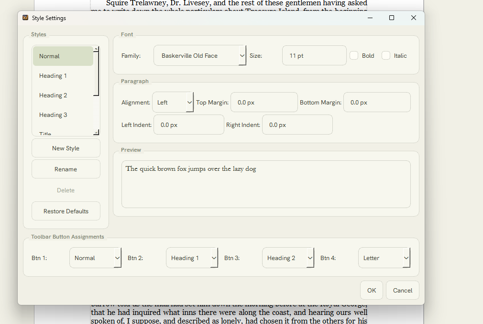The image size is (483, 324).
Task: Click the Style Settings app icon
Action: [25, 18]
